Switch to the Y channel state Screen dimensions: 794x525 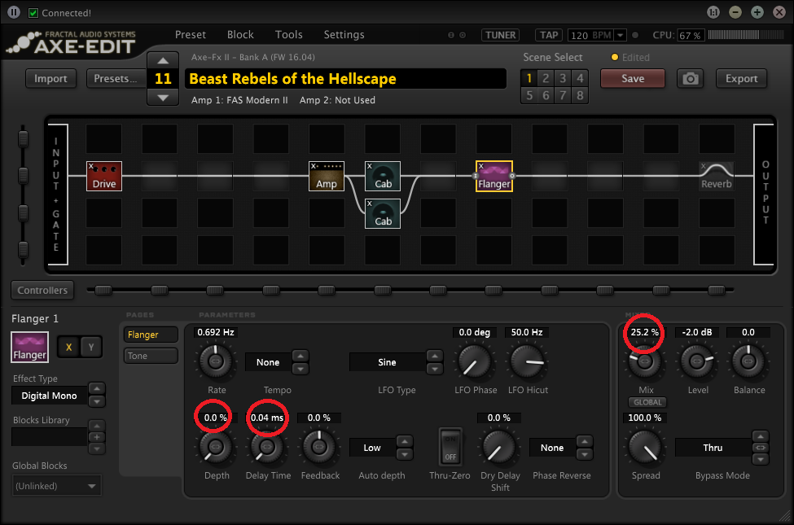pyautogui.click(x=90, y=346)
